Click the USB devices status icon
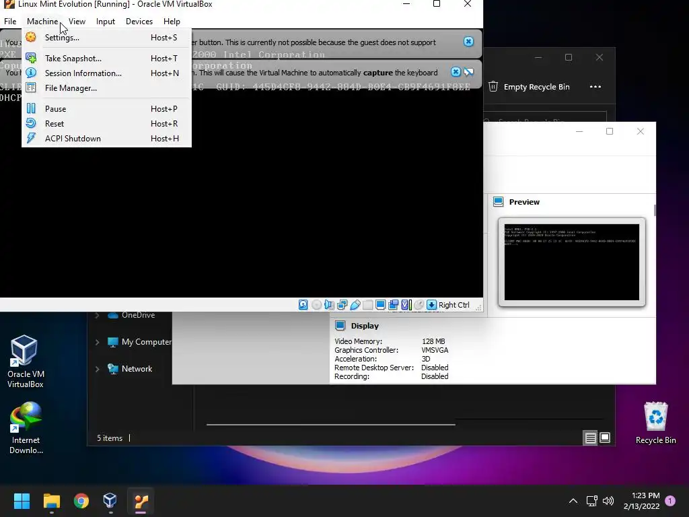689x517 pixels. [355, 305]
